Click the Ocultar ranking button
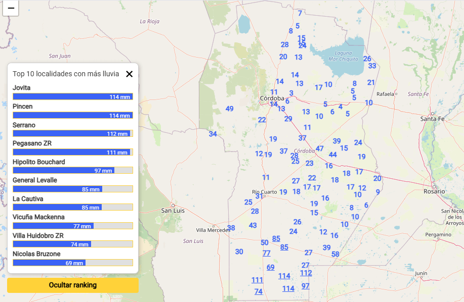Image resolution: width=464 pixels, height=302 pixels. point(72,285)
